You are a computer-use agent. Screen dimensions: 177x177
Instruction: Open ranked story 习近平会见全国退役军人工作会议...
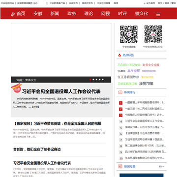[145, 121]
